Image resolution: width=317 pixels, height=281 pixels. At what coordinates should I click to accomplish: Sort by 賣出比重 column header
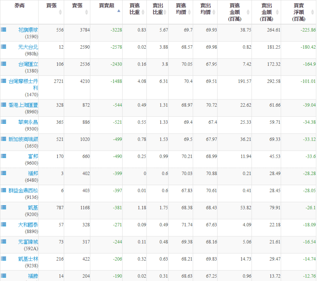click(158, 12)
